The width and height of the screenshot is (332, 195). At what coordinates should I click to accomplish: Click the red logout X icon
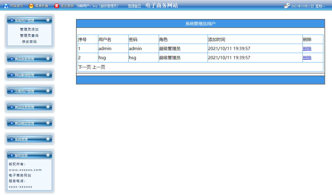(57, 6)
